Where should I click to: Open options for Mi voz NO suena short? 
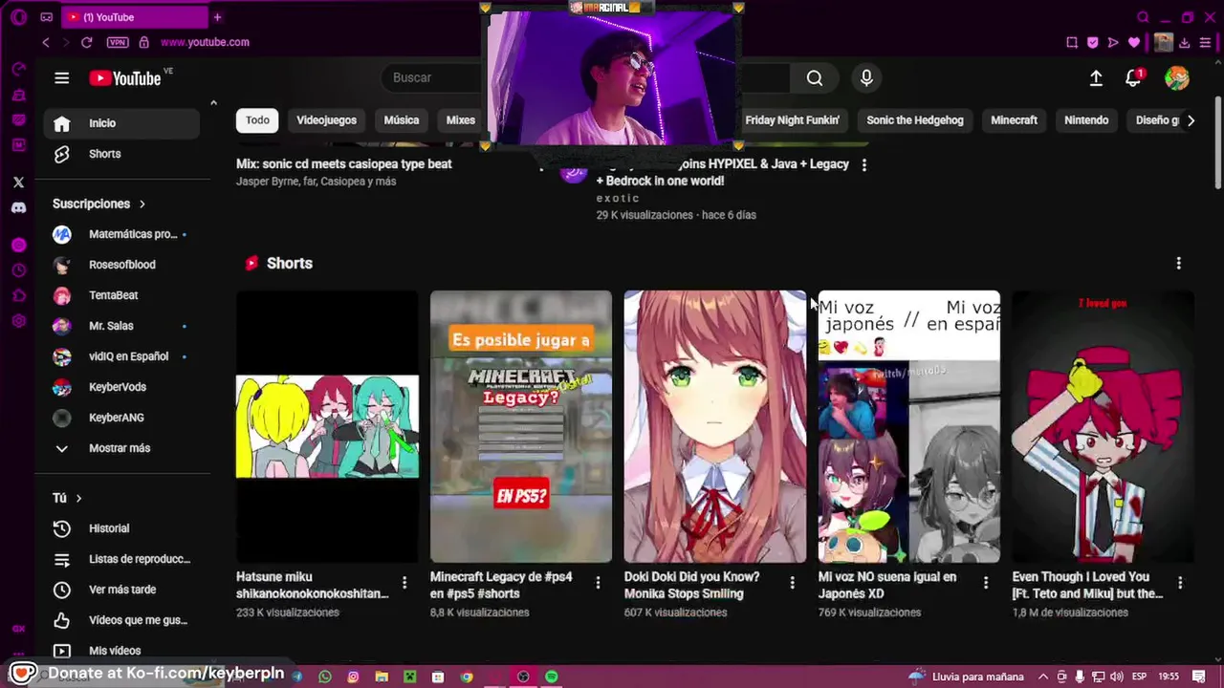986,582
